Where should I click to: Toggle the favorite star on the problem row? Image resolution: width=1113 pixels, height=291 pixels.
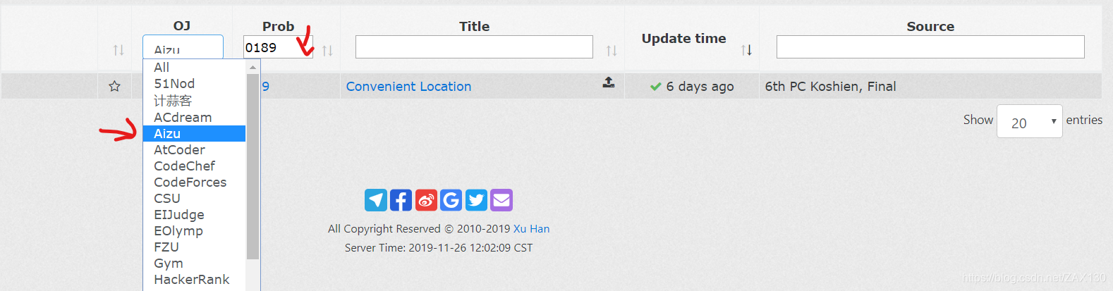point(114,86)
